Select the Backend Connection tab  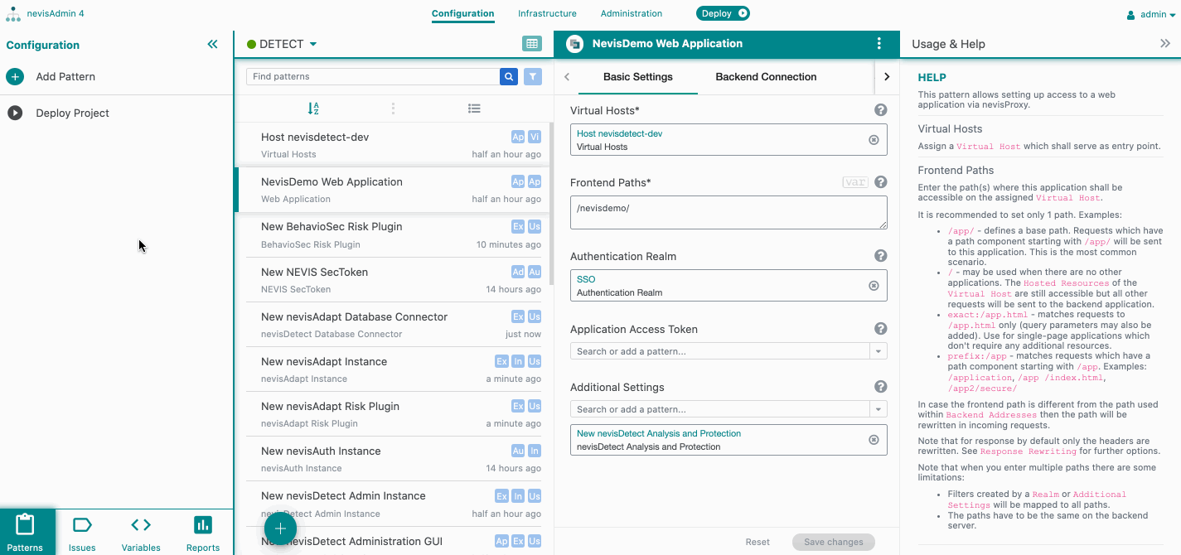point(766,77)
